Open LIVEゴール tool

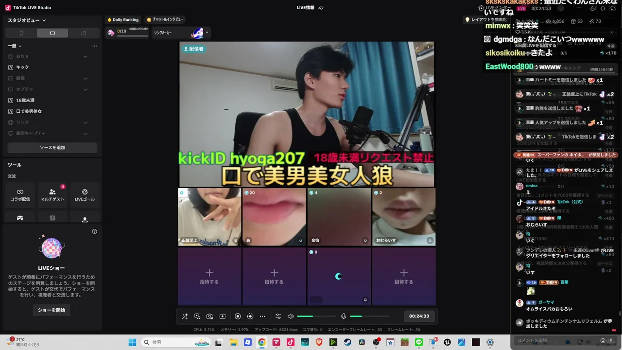pos(85,195)
